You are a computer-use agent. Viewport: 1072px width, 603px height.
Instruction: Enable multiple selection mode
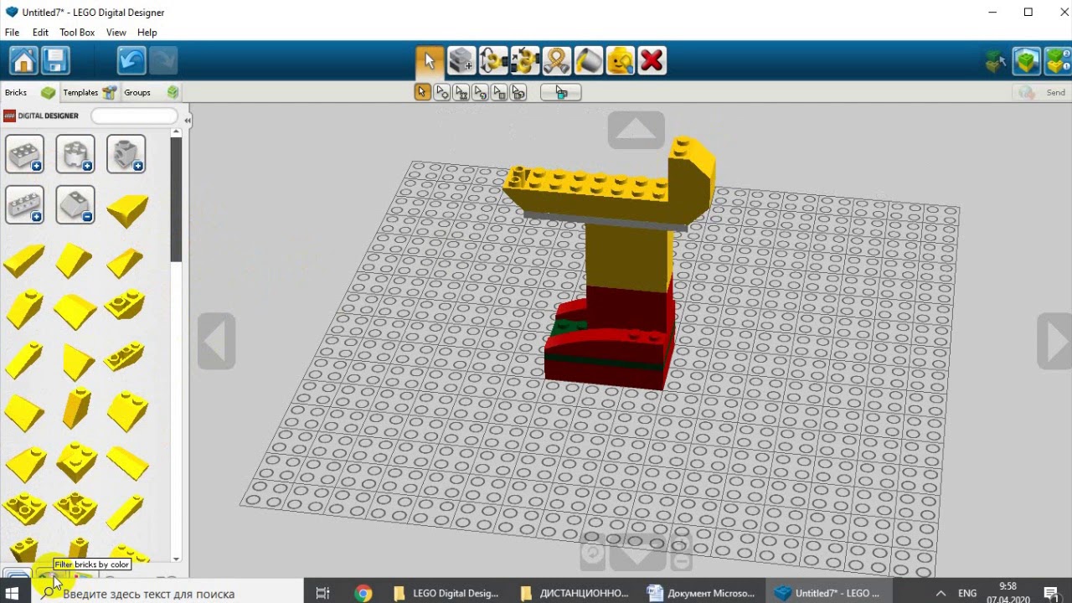(x=442, y=92)
